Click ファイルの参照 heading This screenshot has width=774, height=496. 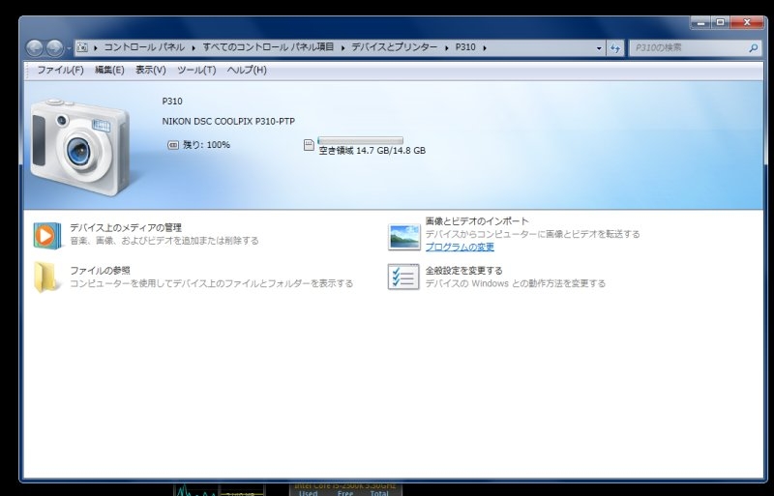pyautogui.click(x=101, y=271)
